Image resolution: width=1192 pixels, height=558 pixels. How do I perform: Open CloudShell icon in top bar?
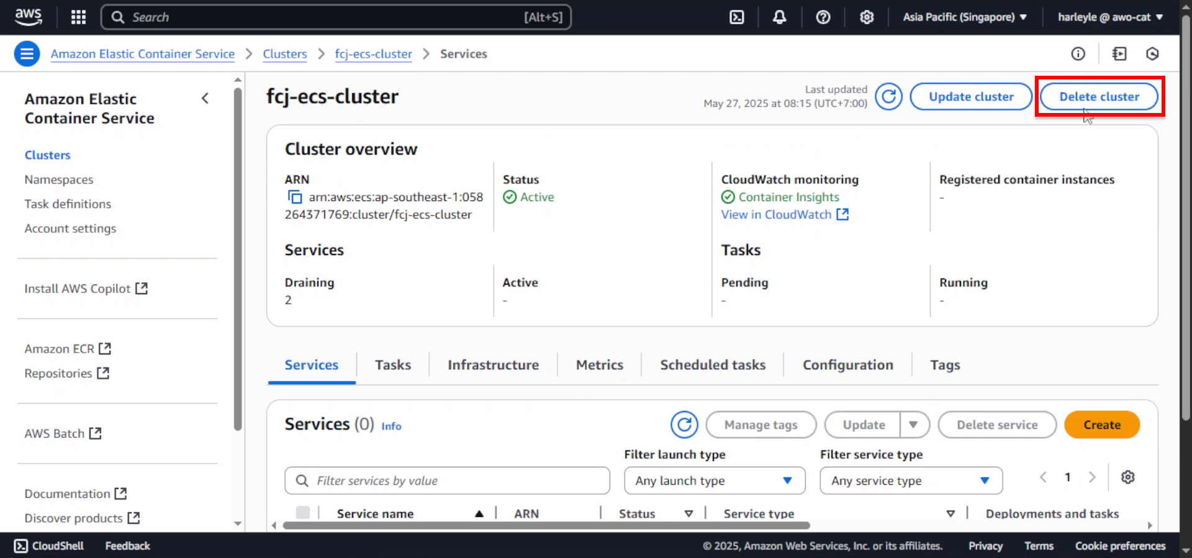(x=736, y=17)
